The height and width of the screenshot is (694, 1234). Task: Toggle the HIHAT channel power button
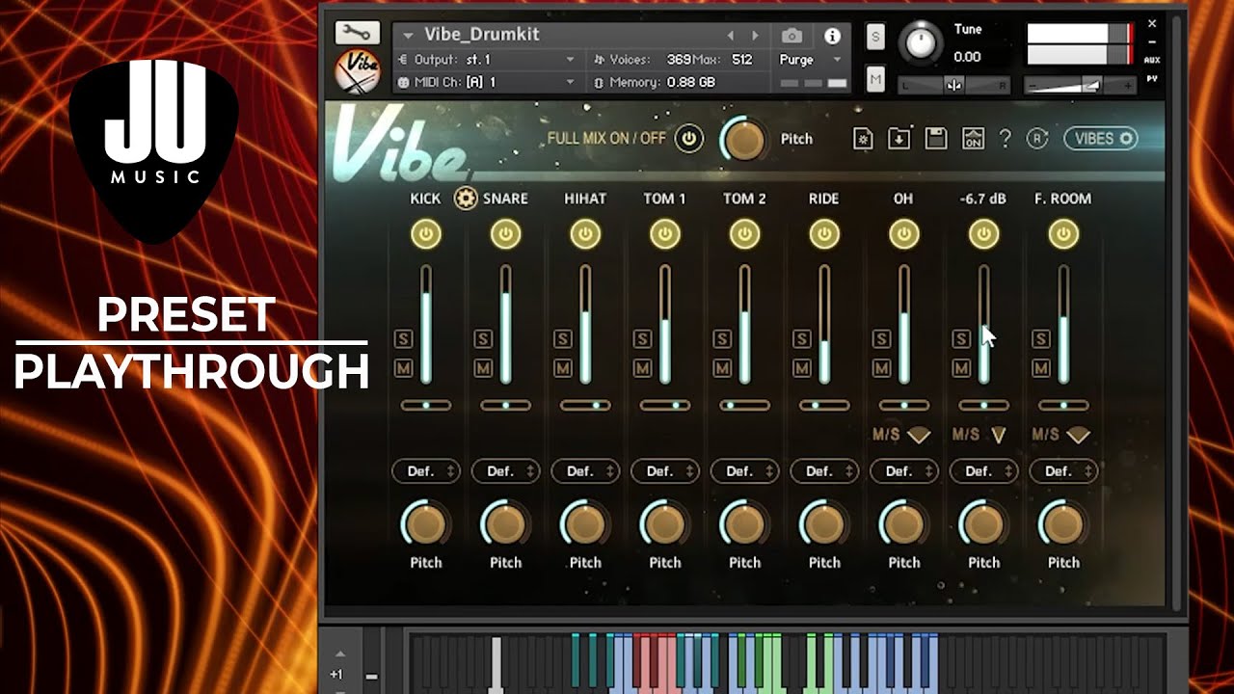tap(585, 234)
